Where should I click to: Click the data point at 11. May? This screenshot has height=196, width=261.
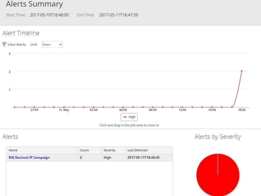point(64,107)
